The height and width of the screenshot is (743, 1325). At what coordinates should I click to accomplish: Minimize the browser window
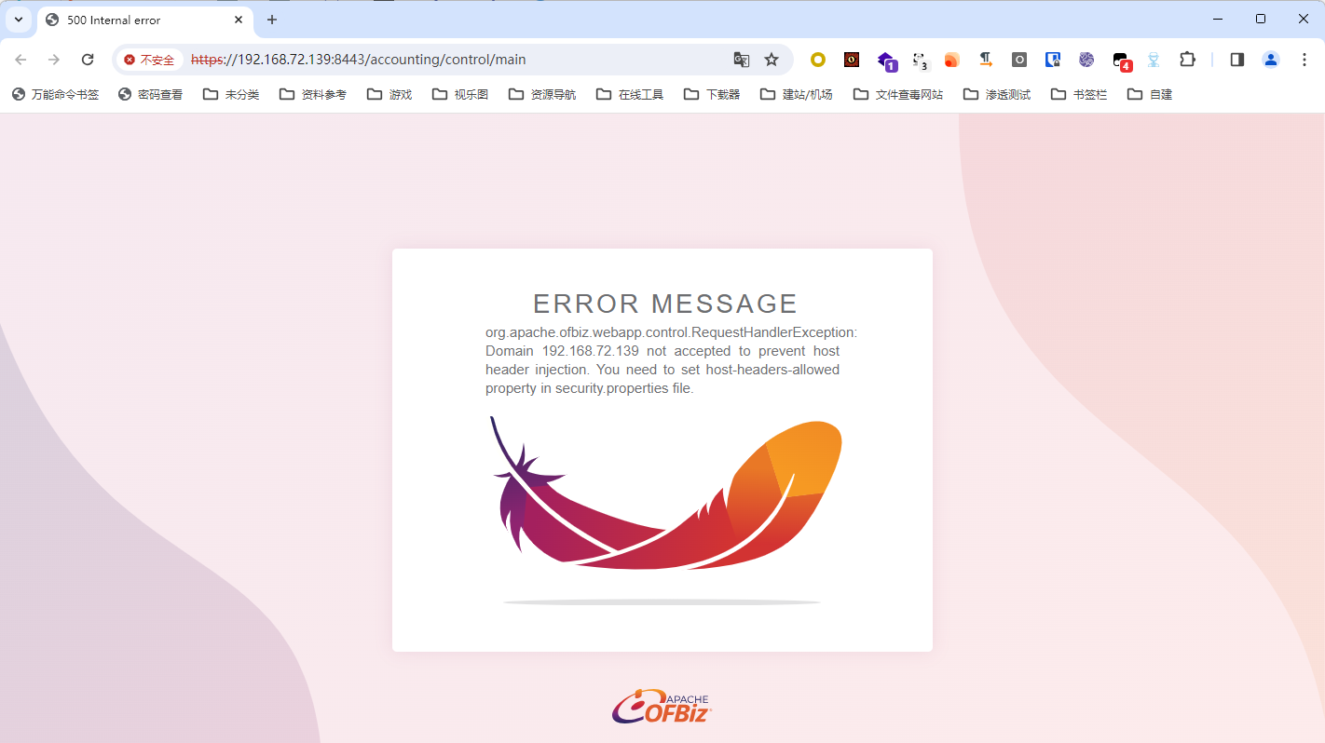(1218, 19)
